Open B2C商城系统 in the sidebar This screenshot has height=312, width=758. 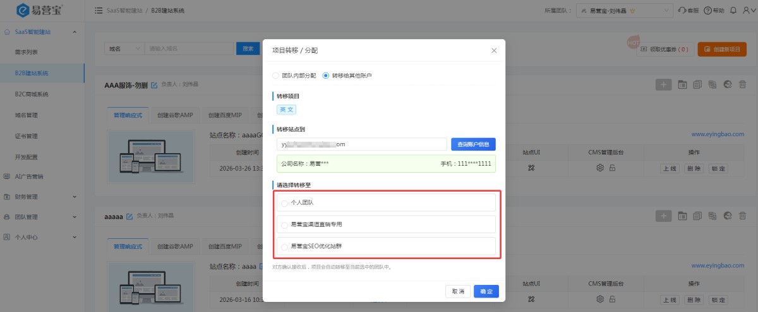(32, 94)
